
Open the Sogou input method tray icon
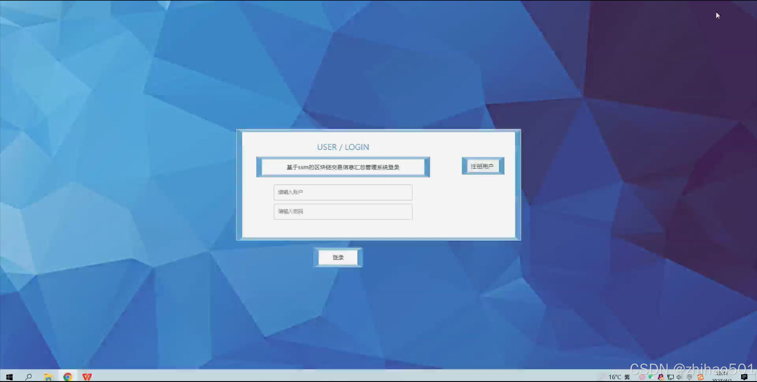(x=700, y=377)
